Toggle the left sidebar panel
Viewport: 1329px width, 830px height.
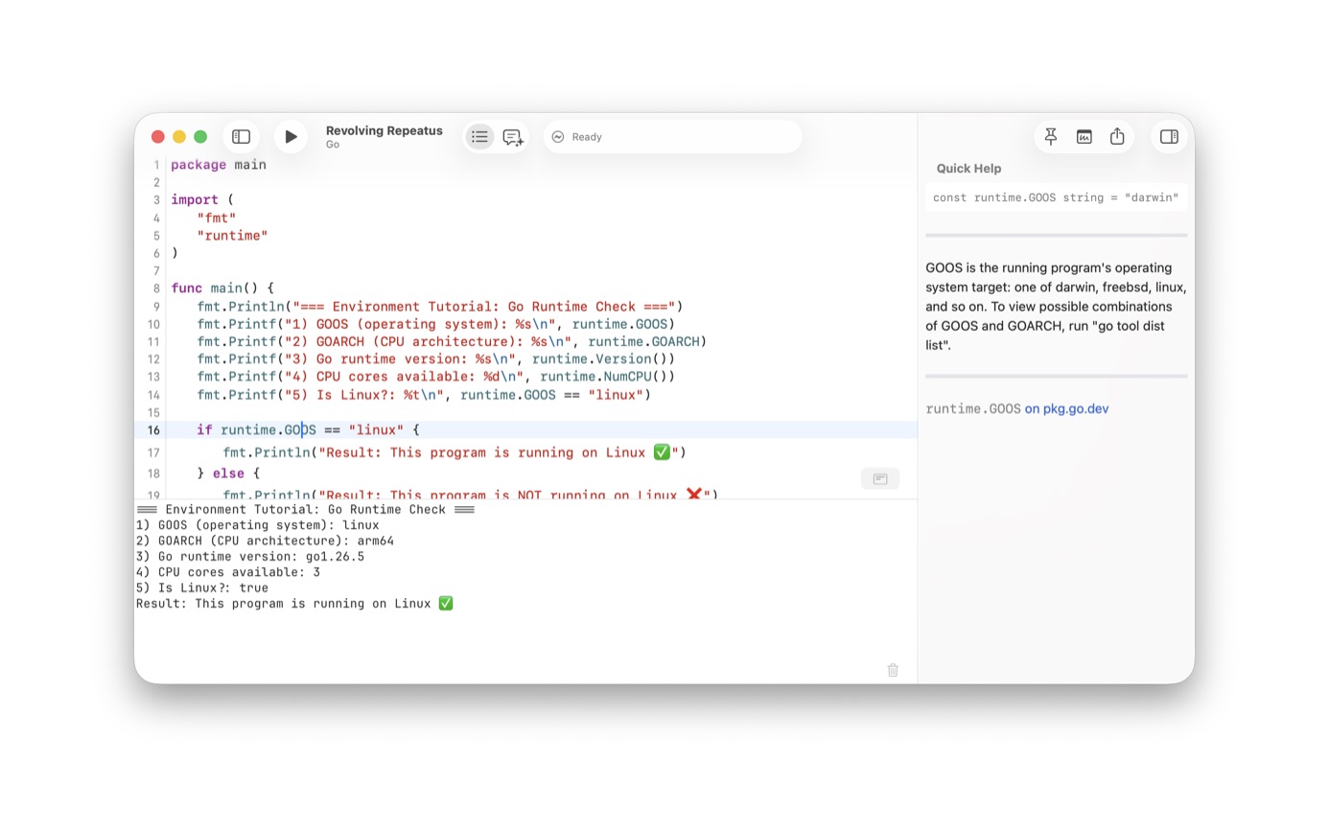[241, 137]
